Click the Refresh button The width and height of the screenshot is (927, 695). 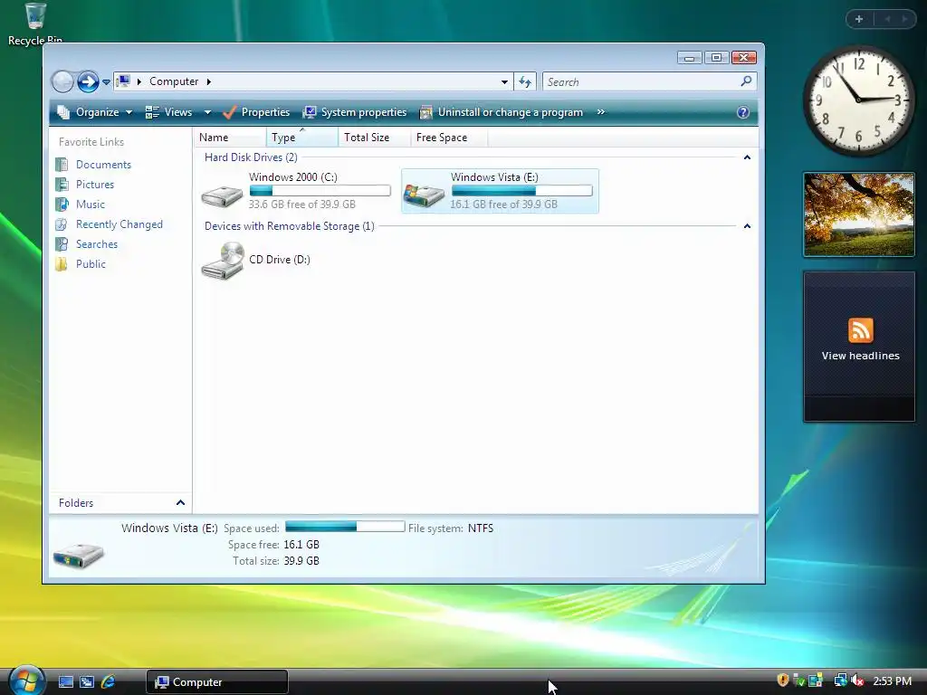[x=525, y=82]
